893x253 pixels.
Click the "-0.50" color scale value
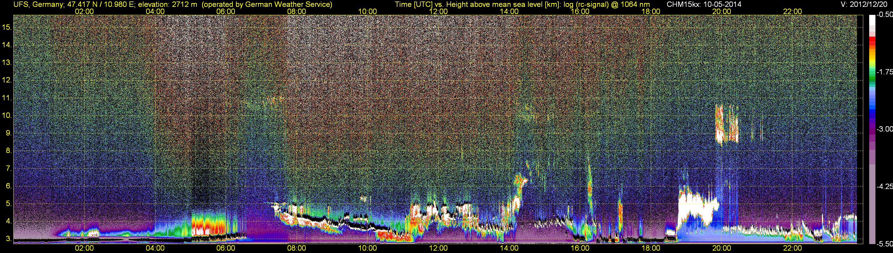coord(884,15)
